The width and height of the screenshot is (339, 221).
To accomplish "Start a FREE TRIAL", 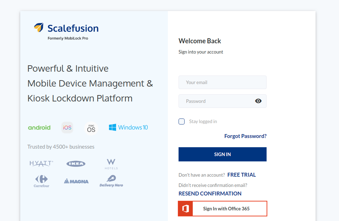I will pos(241,175).
